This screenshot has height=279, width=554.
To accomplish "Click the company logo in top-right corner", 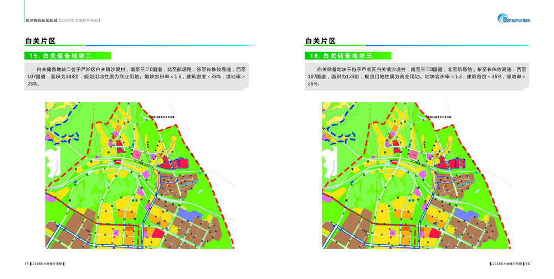I will [514, 19].
